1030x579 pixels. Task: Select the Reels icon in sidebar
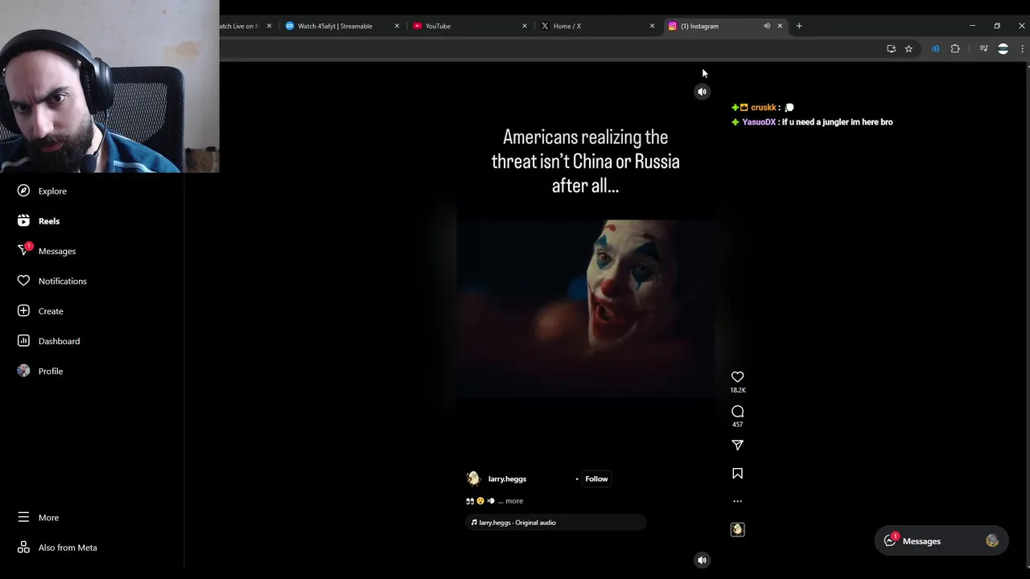(23, 220)
